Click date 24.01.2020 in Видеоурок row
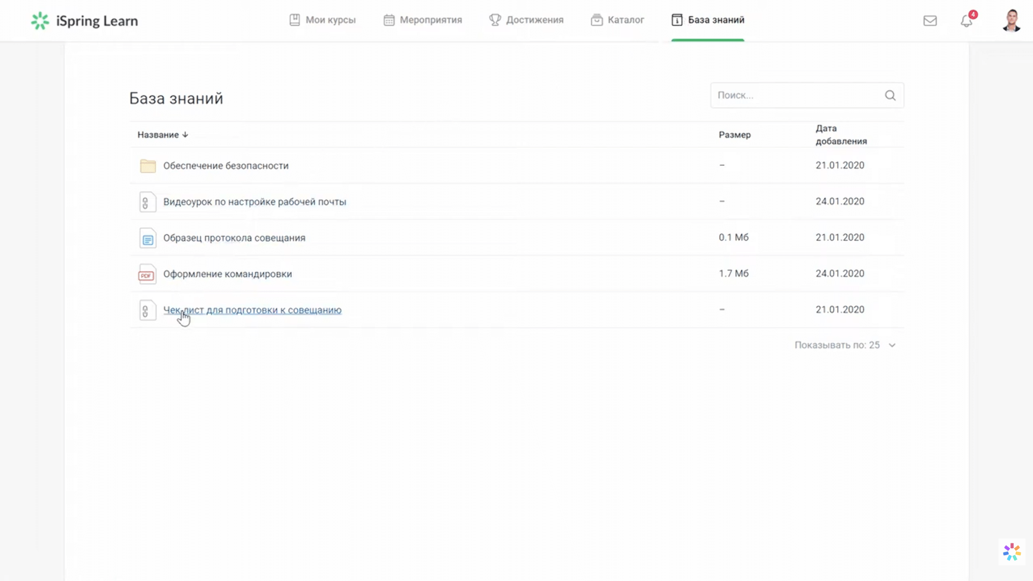1033x581 pixels. (840, 201)
